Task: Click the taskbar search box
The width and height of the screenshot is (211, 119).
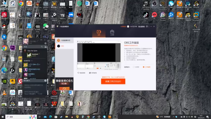Action: click(x=21, y=117)
